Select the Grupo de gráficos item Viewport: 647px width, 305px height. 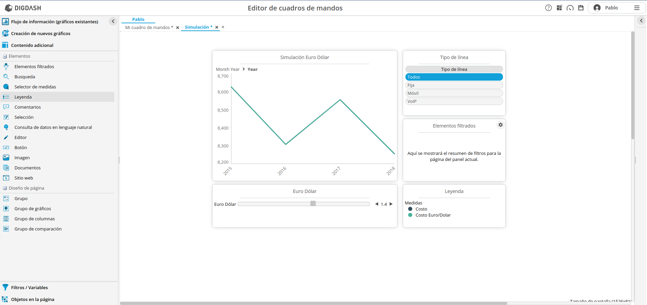[x=33, y=209]
